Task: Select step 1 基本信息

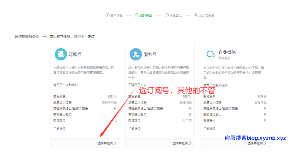Action: point(114,15)
